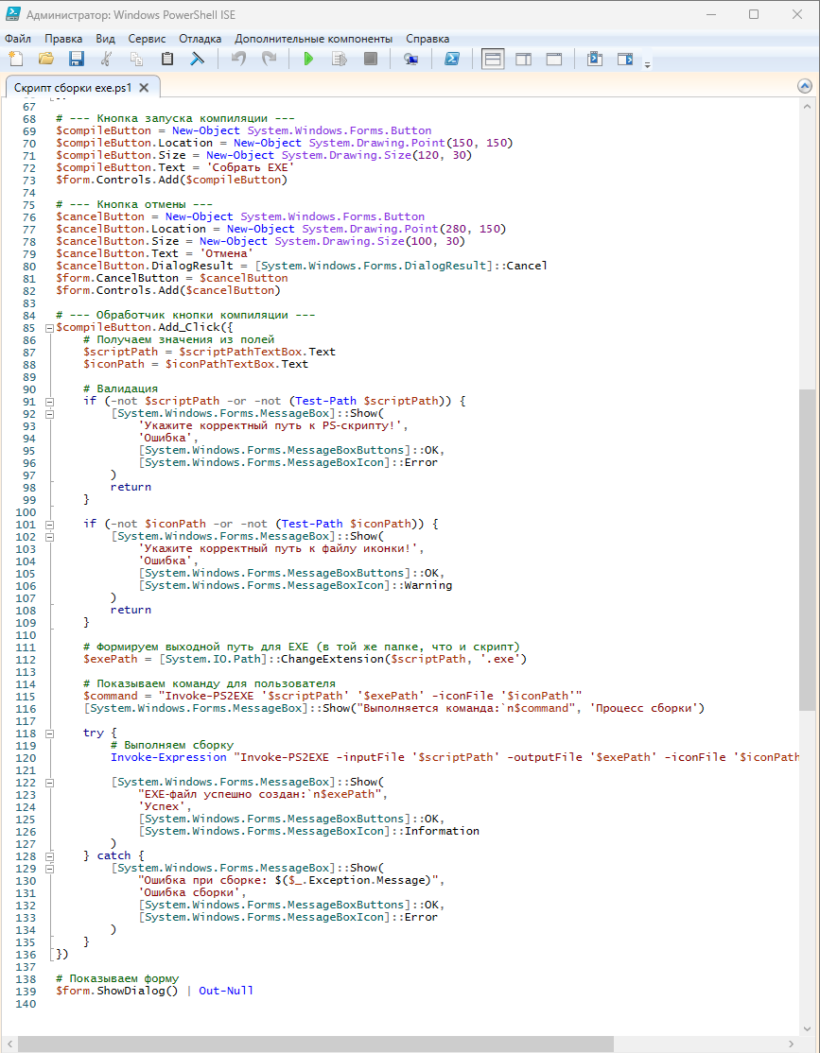Show the Command window icon

(x=594, y=60)
